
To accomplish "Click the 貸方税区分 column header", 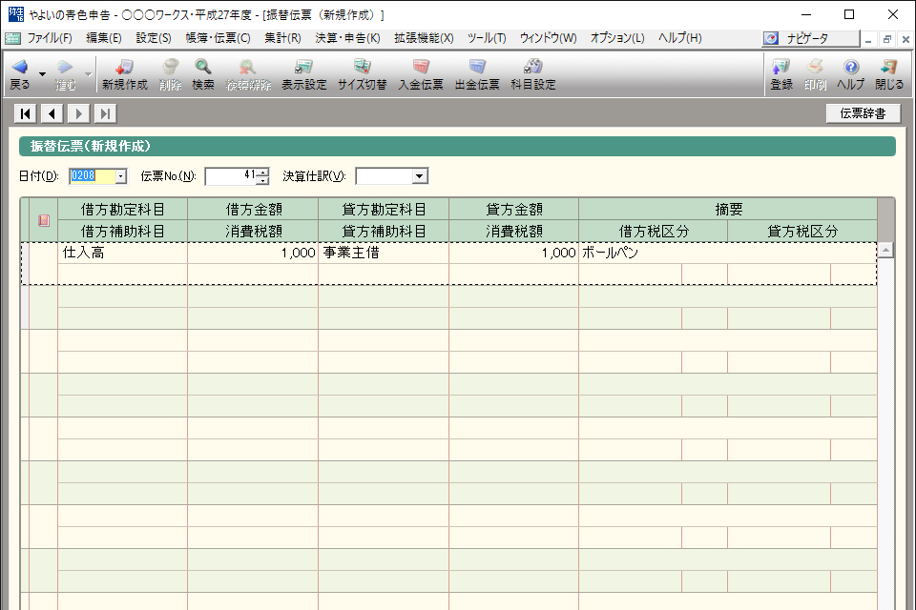I will tap(802, 232).
